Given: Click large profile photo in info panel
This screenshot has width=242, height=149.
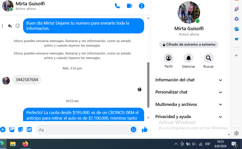Looking at the screenshot, I should [189, 12].
